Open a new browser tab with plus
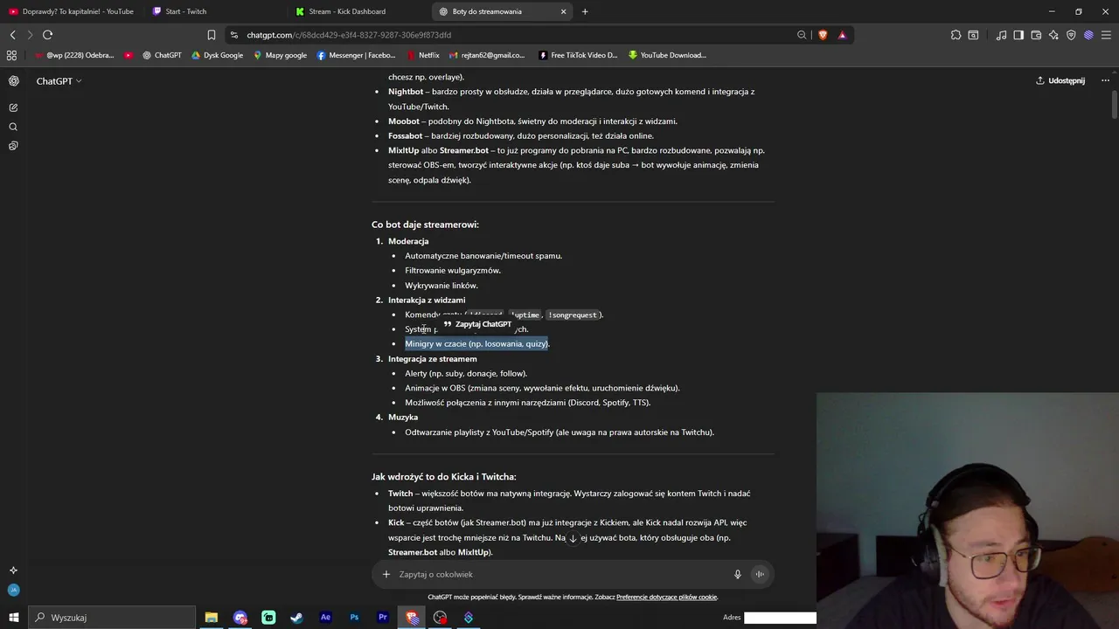 585,11
